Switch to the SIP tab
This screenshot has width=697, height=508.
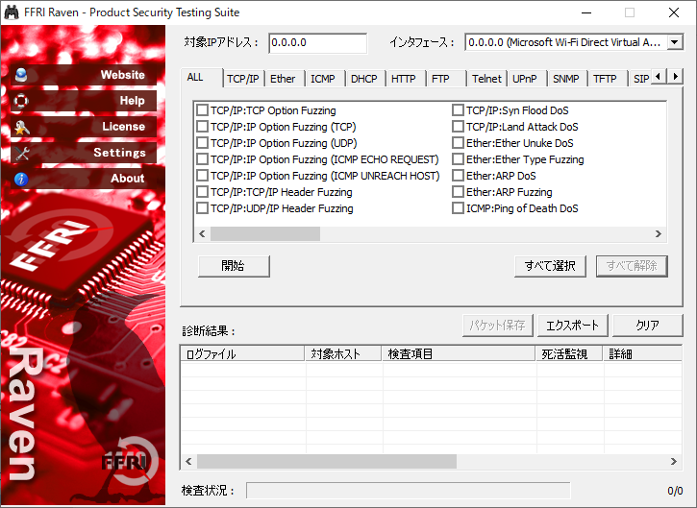640,79
